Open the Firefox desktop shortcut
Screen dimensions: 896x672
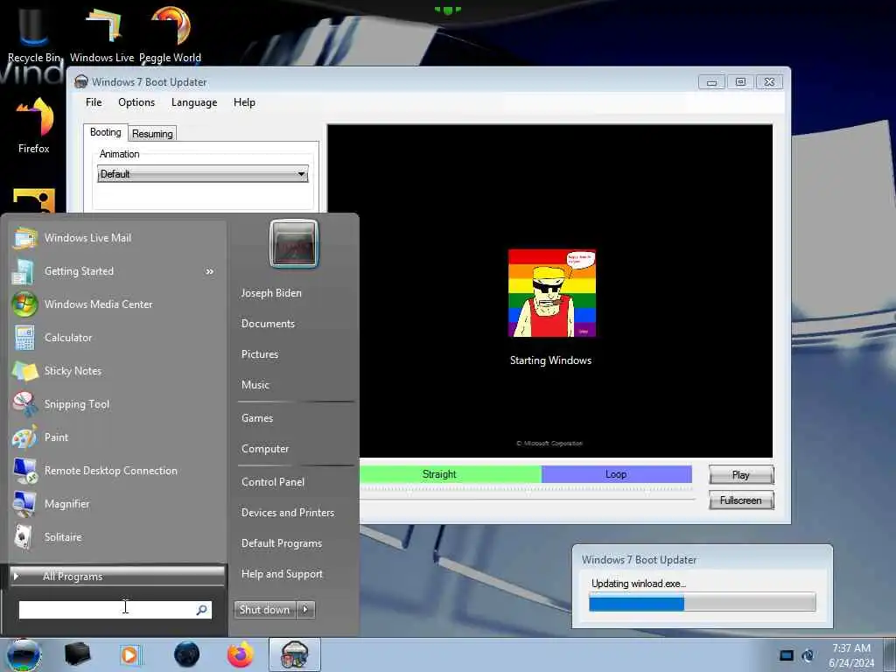(x=34, y=126)
